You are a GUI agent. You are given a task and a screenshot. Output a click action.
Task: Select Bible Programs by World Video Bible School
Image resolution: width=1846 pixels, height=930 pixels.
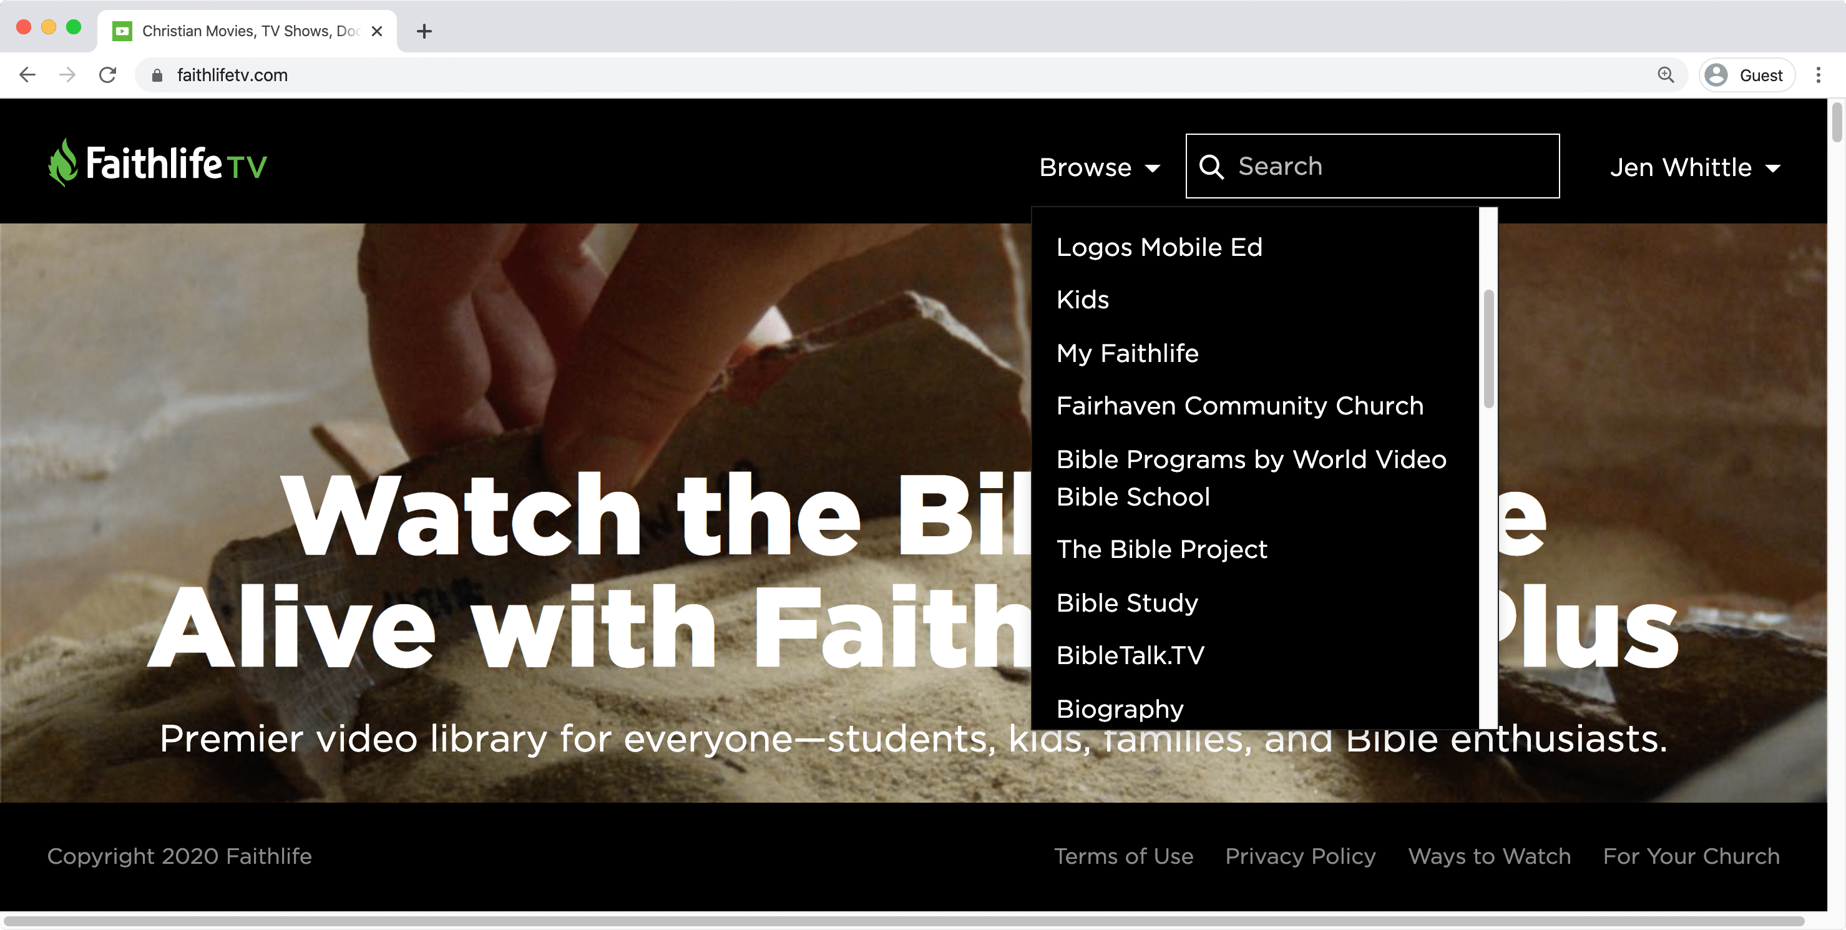click(1251, 478)
